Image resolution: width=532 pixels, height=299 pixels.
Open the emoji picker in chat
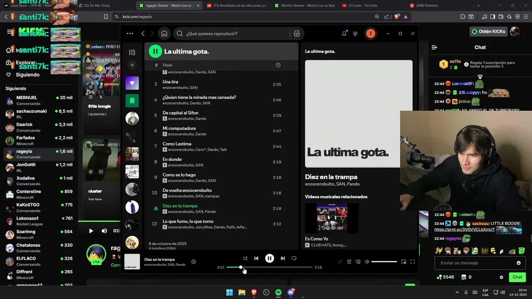[518, 263]
